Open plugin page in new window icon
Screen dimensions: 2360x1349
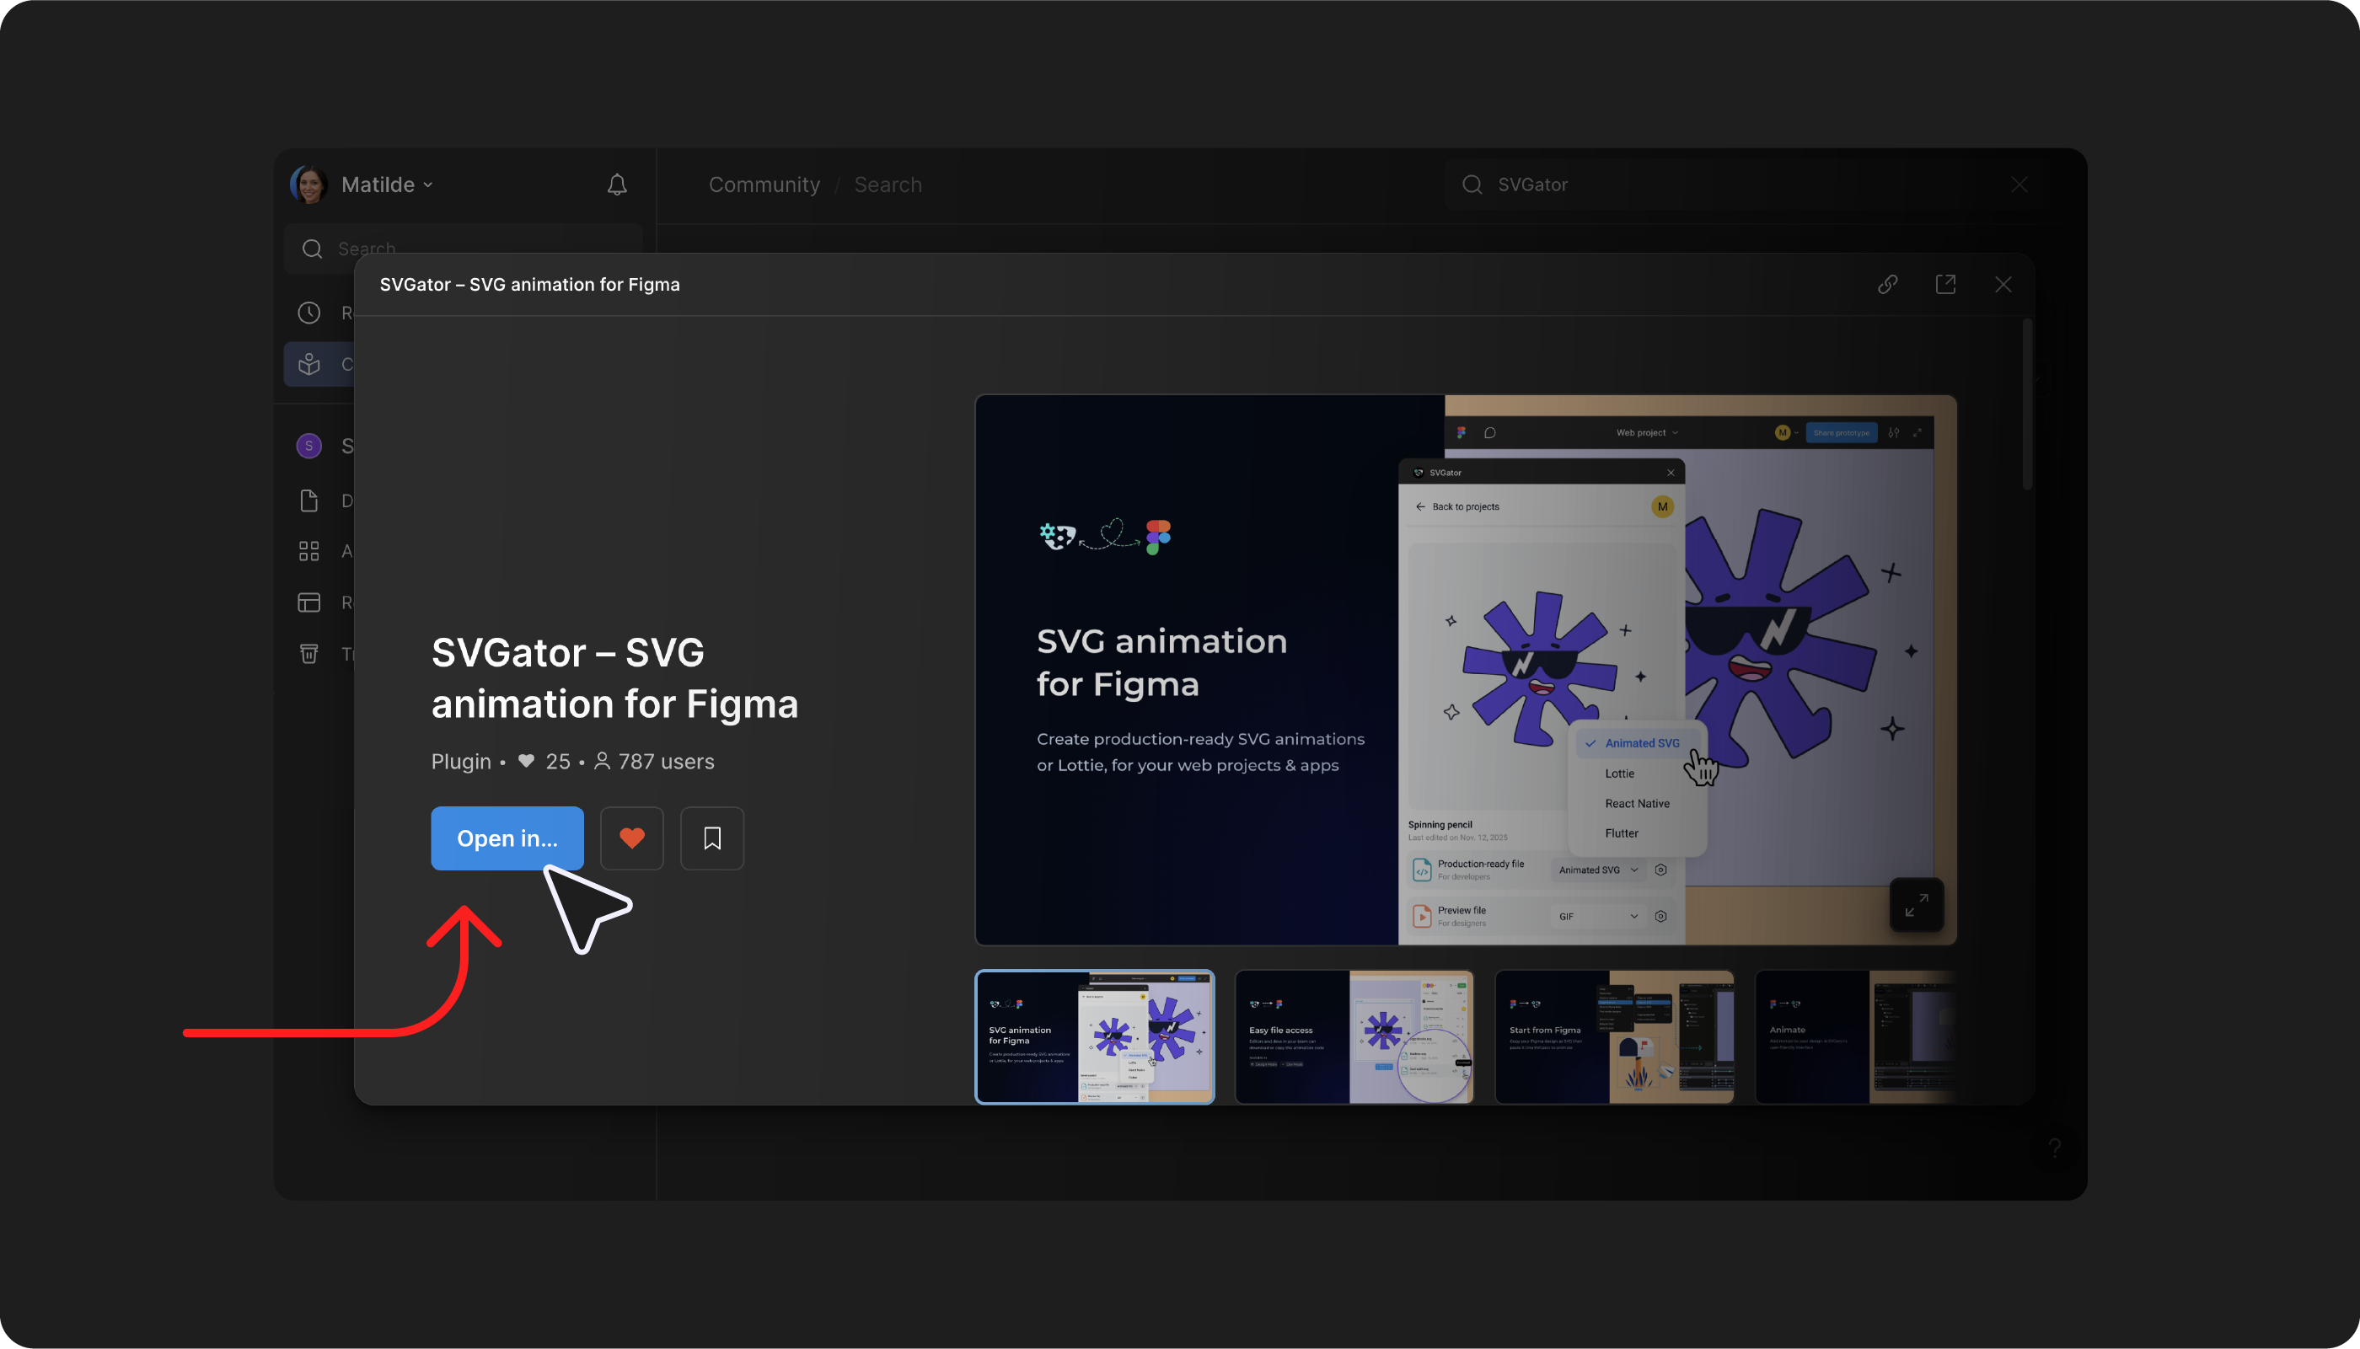[x=1944, y=285]
